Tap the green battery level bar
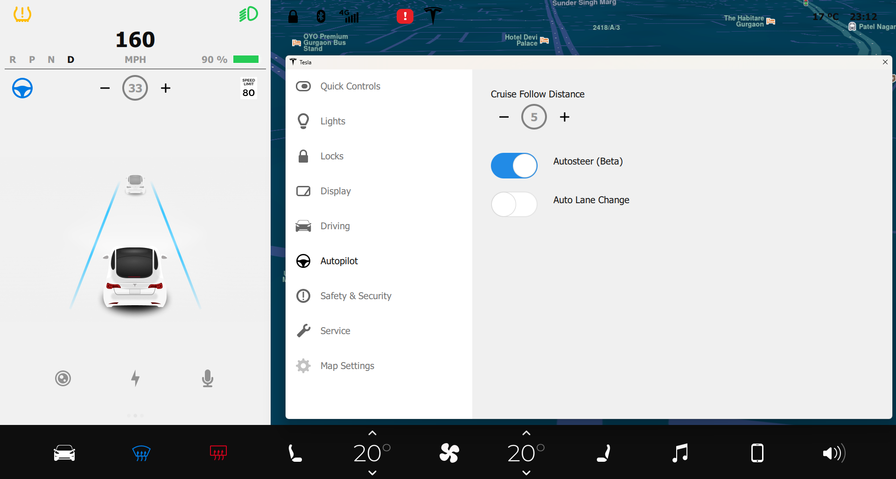 click(246, 59)
